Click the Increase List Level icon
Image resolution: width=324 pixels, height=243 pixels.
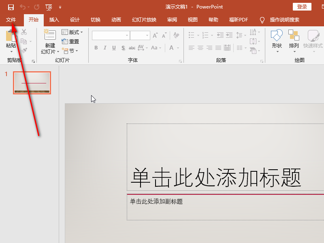[229, 35]
